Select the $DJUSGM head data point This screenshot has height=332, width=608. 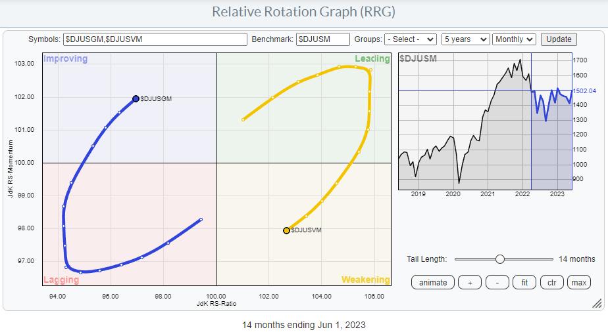pos(136,98)
